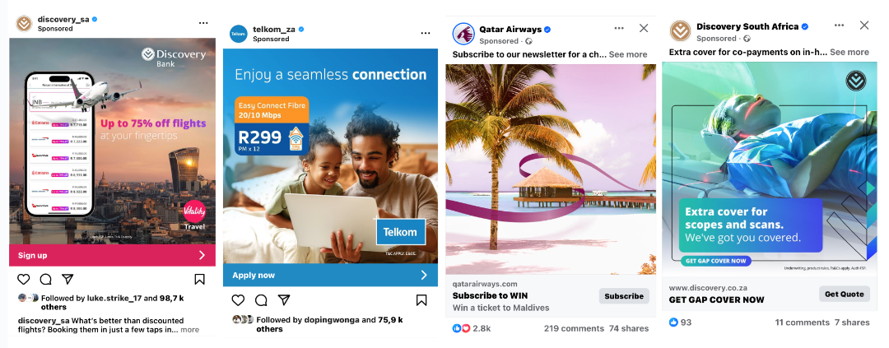This screenshot has width=889, height=348.
Task: Click the Sign up banner arrow
Action: pyautogui.click(x=202, y=255)
